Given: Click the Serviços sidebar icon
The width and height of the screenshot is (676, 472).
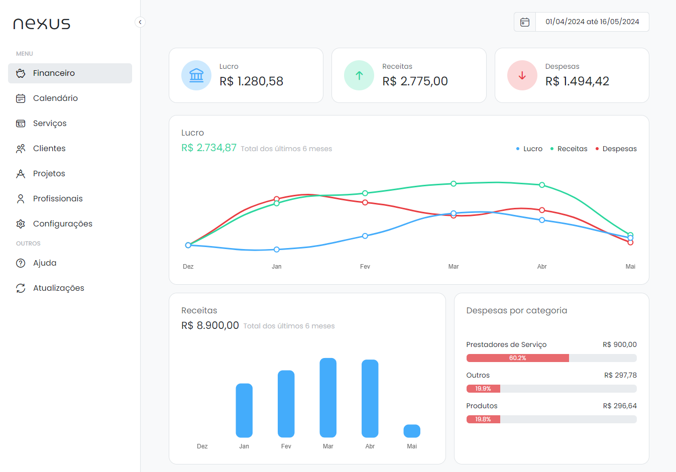Looking at the screenshot, I should coord(21,124).
